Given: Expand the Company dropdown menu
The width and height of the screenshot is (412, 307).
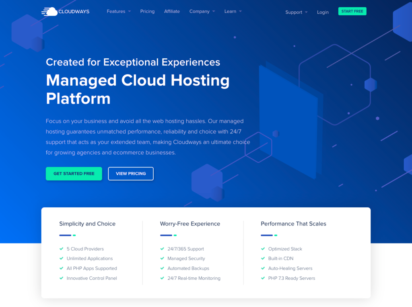Looking at the screenshot, I should coord(202,11).
